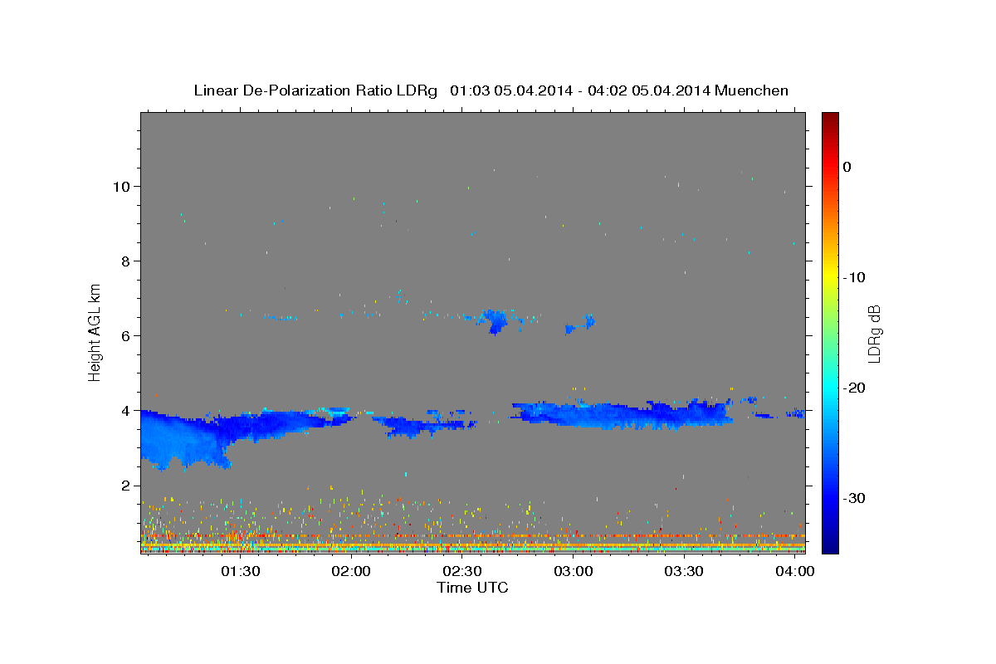996x664 pixels.
Task: Click the colorbar value '-30'
Action: point(854,498)
